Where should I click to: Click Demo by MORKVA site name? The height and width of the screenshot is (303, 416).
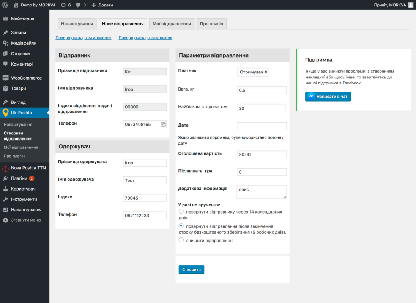38,5
